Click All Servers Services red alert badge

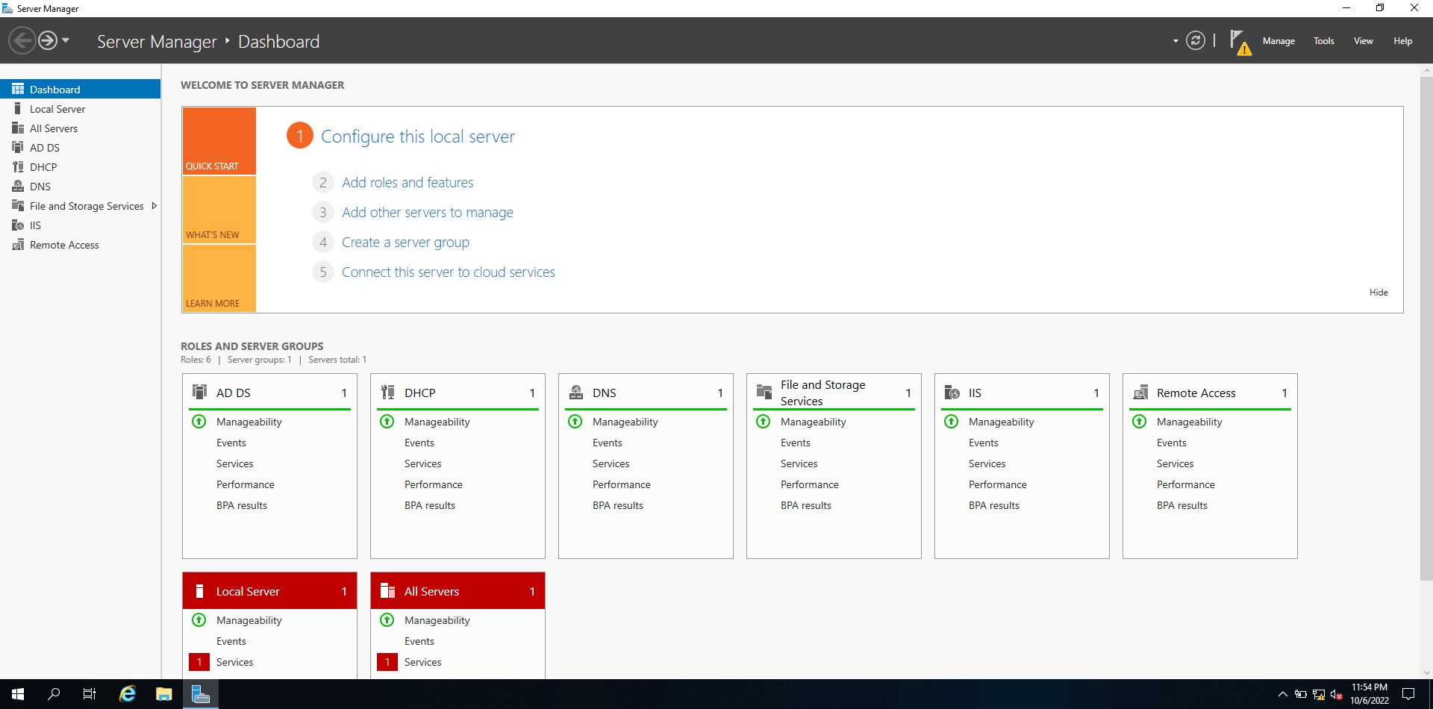coord(387,662)
